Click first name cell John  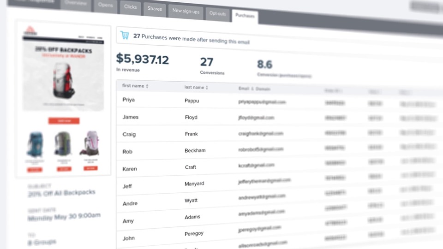pyautogui.click(x=129, y=238)
